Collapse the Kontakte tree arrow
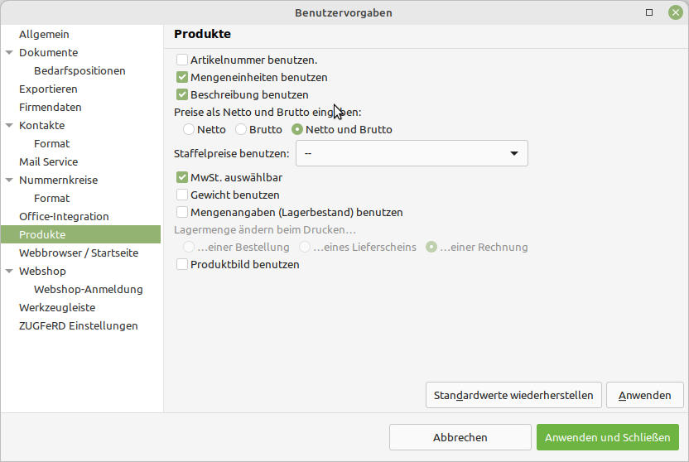Image resolution: width=689 pixels, height=462 pixels. (9, 126)
